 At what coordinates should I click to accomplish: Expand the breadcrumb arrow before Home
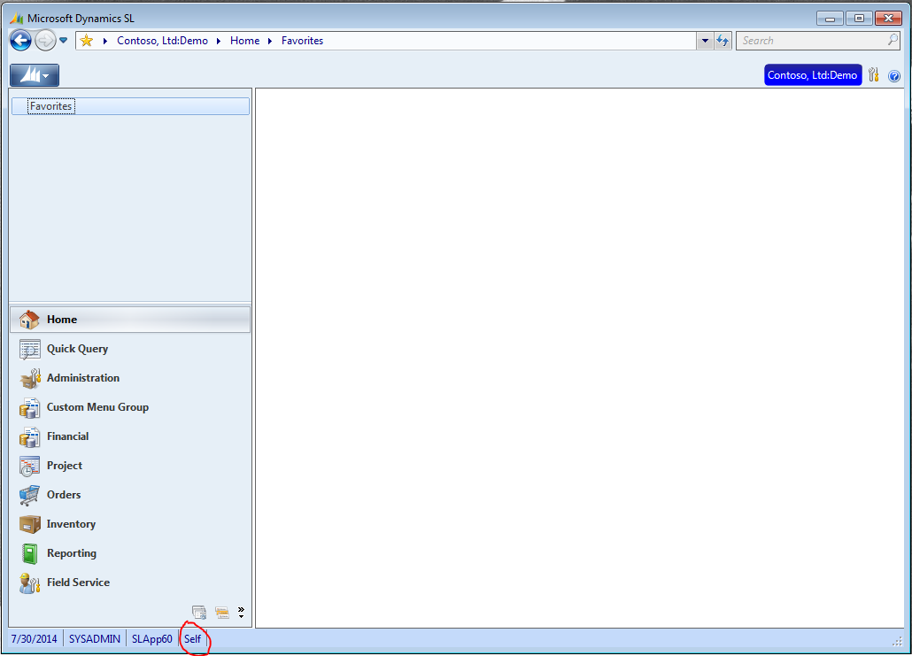click(x=219, y=41)
